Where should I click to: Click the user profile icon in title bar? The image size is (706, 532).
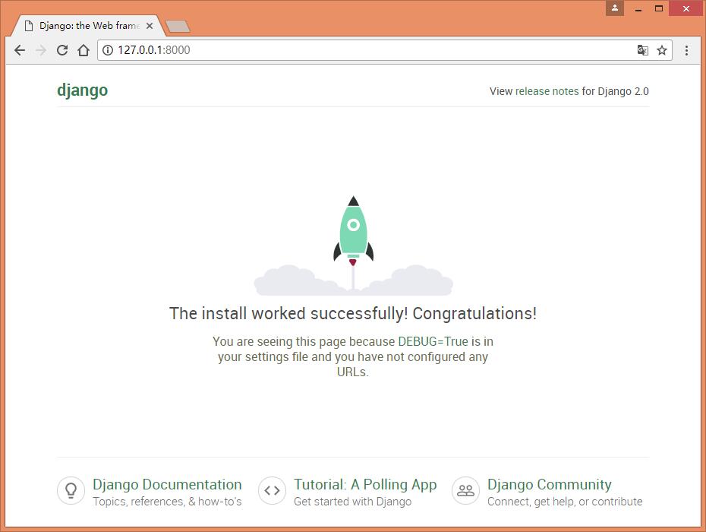coord(615,8)
